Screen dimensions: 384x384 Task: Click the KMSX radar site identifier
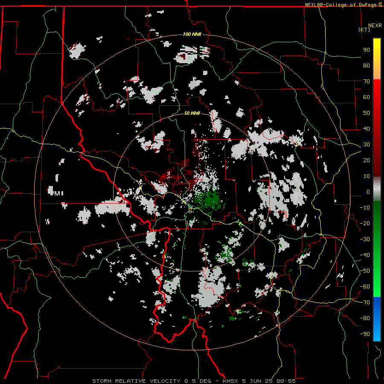coord(231,381)
